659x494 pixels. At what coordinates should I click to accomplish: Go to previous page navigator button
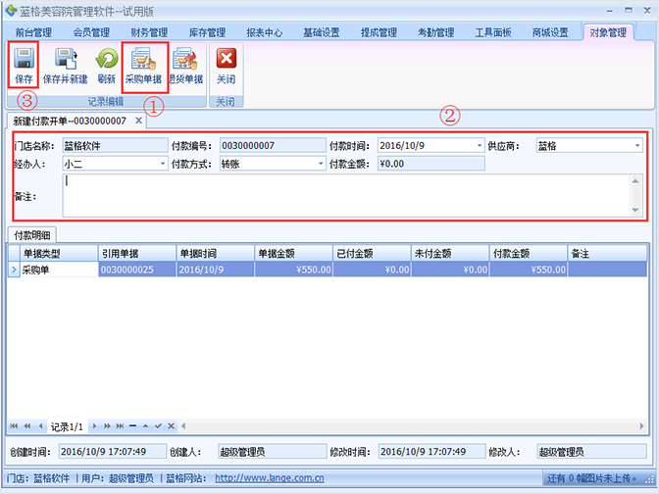(x=27, y=426)
